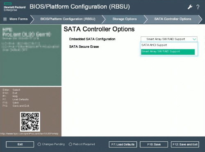Click F10: Save button
The width and height of the screenshot is (205, 152).
[x=154, y=144]
